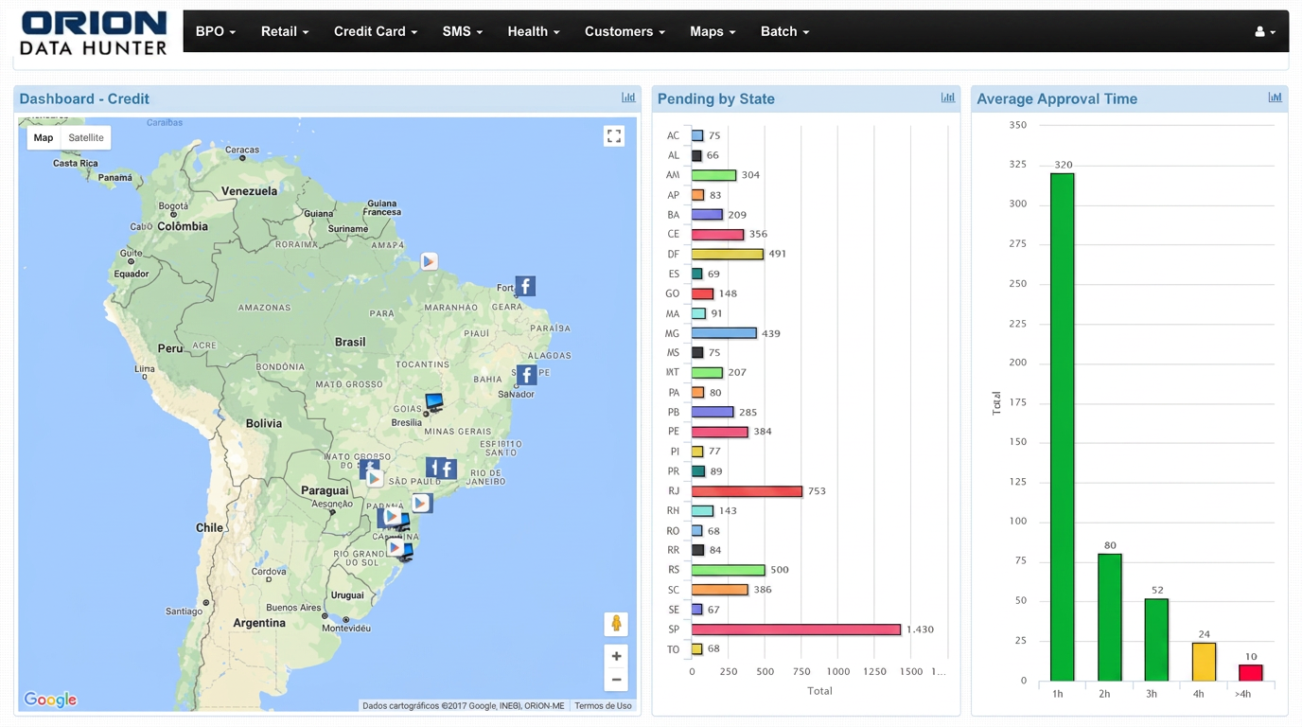Click the 2h bar valued 80
The width and height of the screenshot is (1302, 727).
pos(1110,617)
